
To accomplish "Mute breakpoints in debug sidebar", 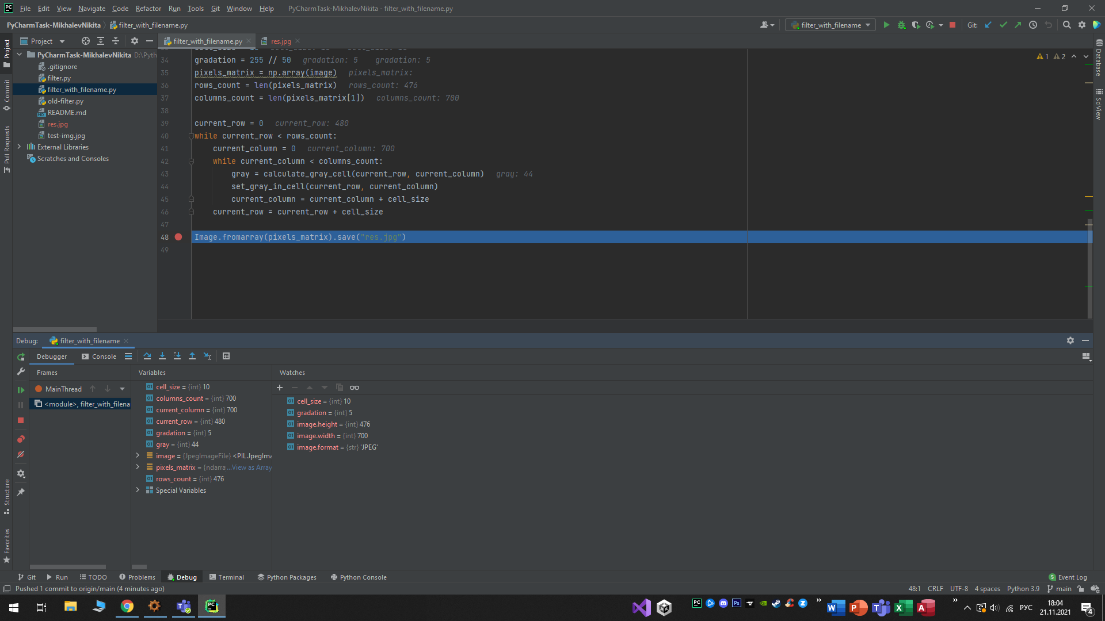I will pyautogui.click(x=21, y=454).
